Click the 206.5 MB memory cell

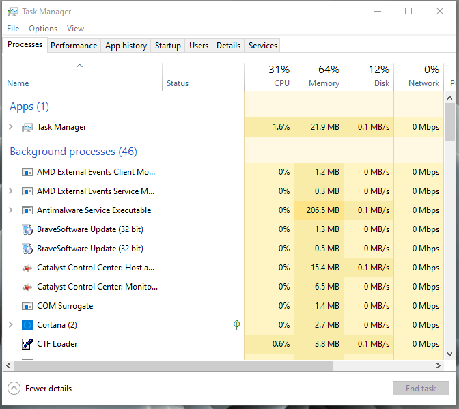coord(319,210)
